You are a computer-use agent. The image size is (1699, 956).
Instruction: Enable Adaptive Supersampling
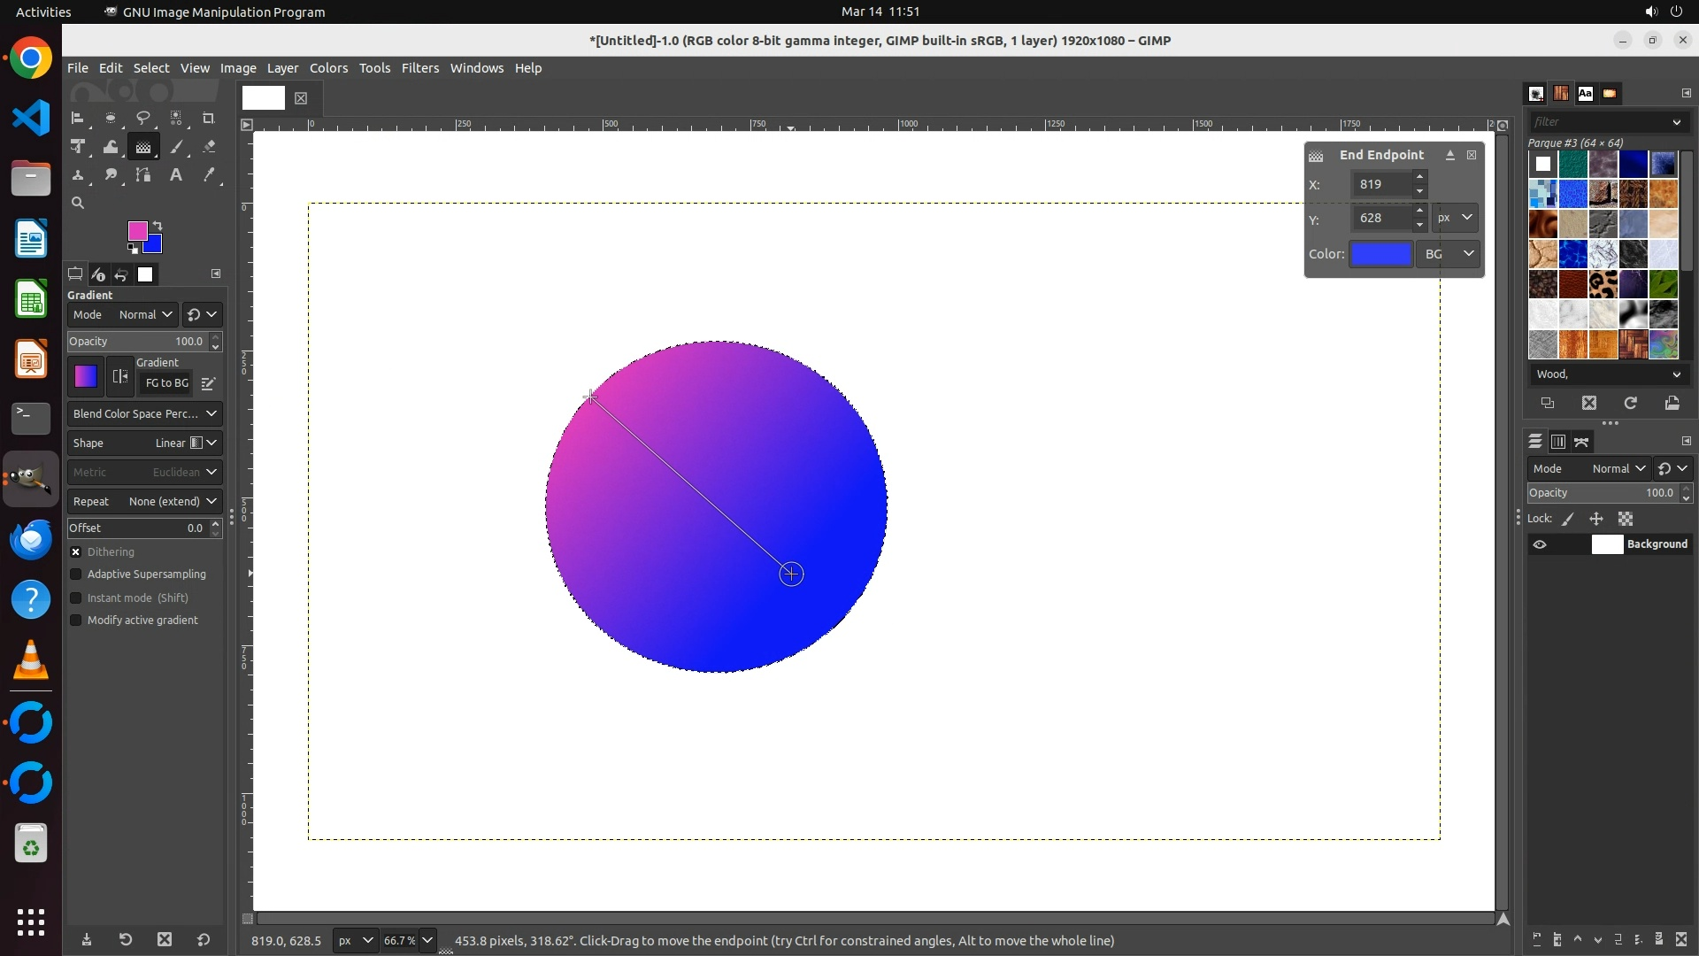(76, 574)
